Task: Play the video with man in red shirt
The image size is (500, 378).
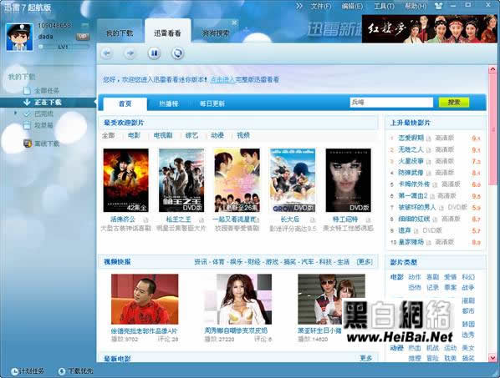Action: click(145, 299)
